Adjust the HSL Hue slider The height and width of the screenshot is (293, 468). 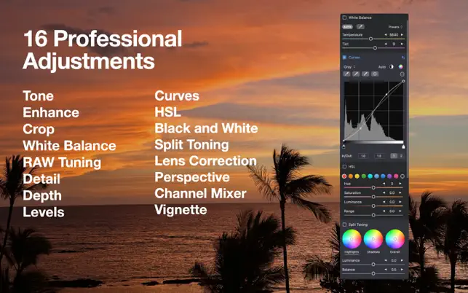tap(373, 187)
